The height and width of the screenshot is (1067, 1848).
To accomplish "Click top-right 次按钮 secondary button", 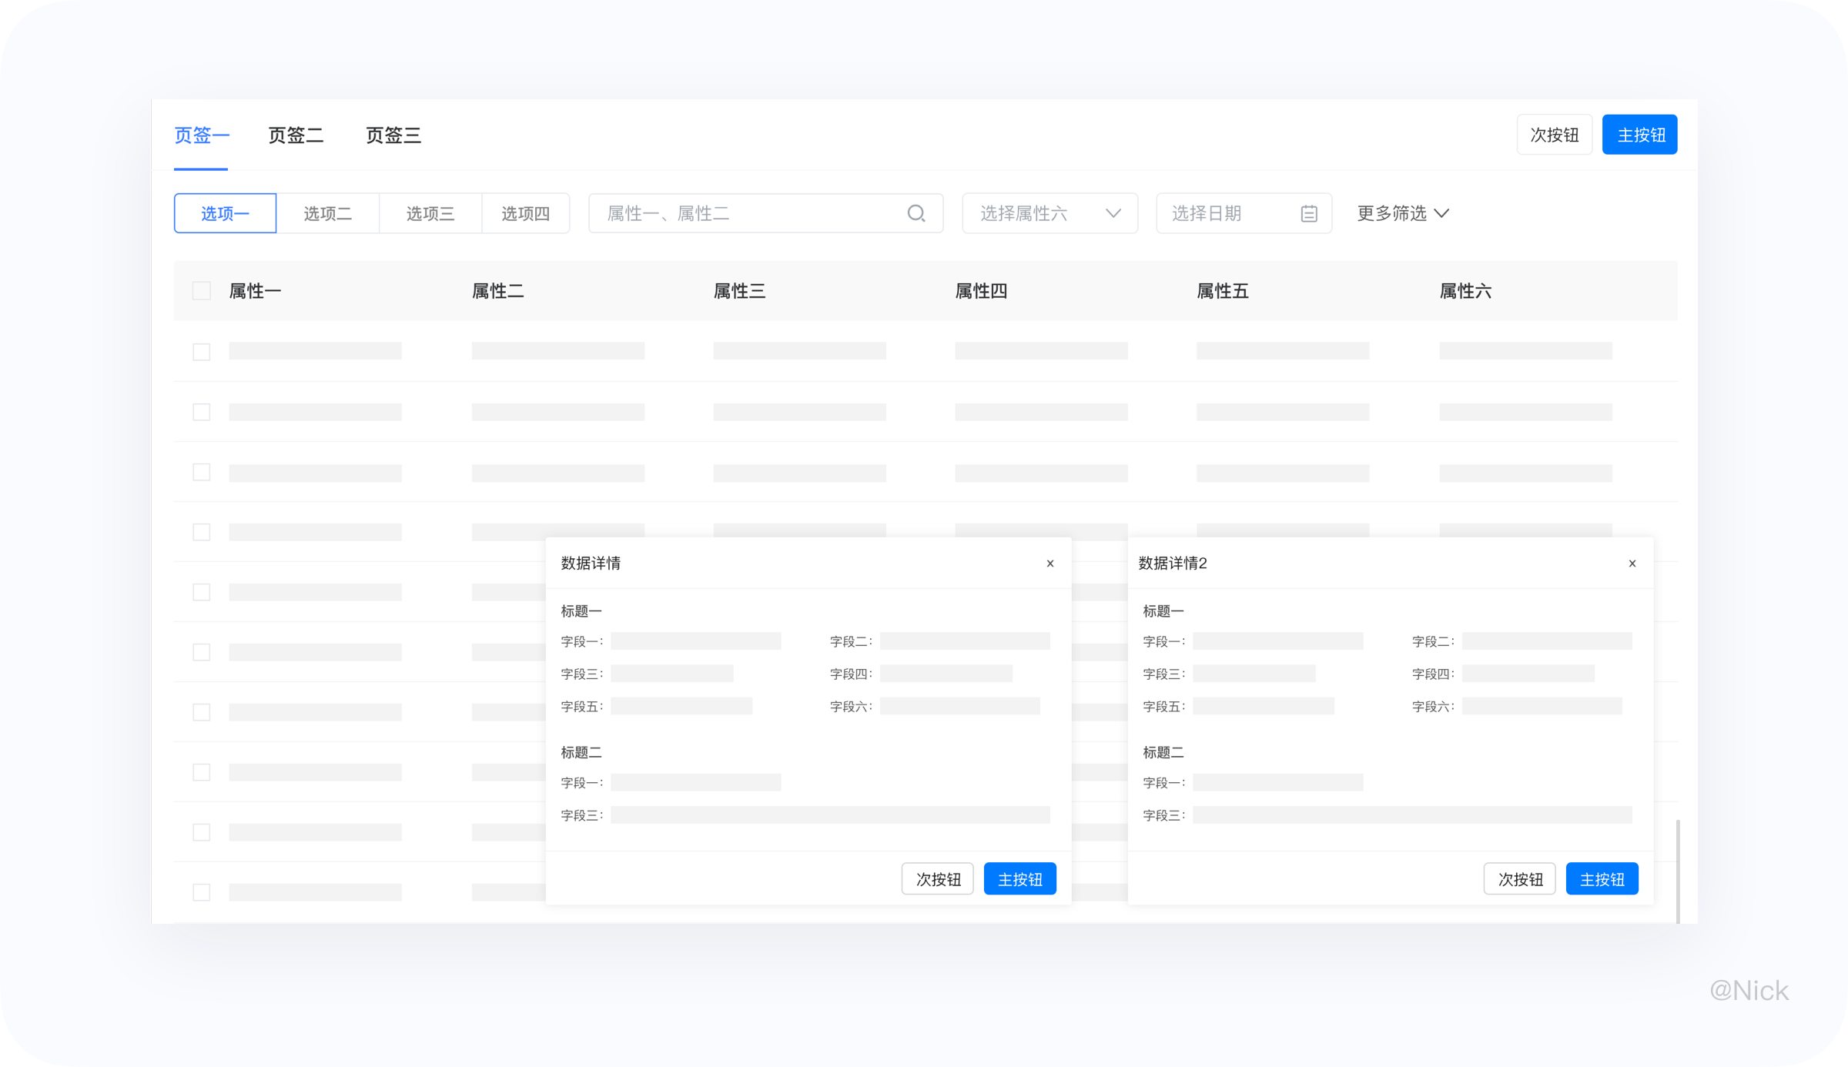I will click(1554, 135).
